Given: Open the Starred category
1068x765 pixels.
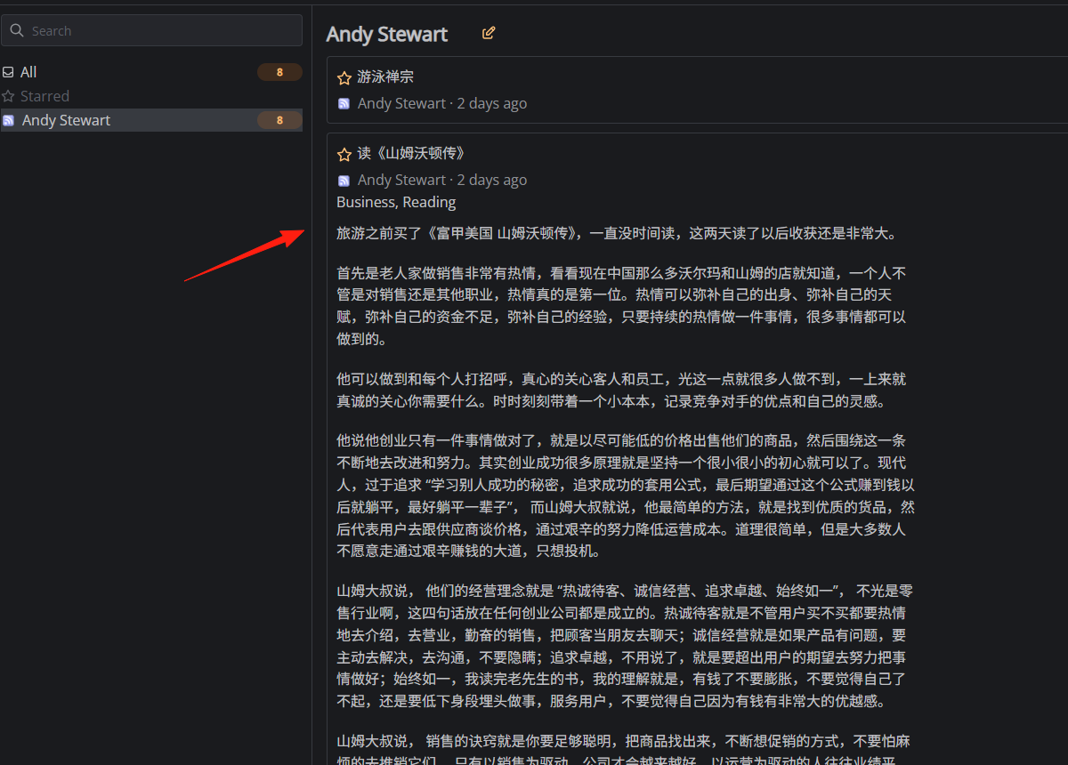Looking at the screenshot, I should point(151,96).
